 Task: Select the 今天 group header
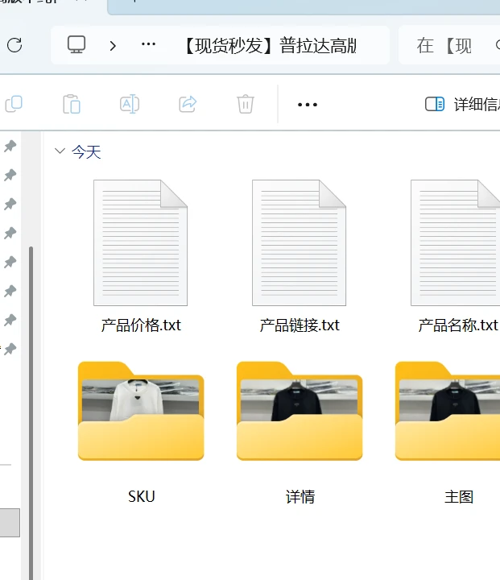[x=86, y=152]
